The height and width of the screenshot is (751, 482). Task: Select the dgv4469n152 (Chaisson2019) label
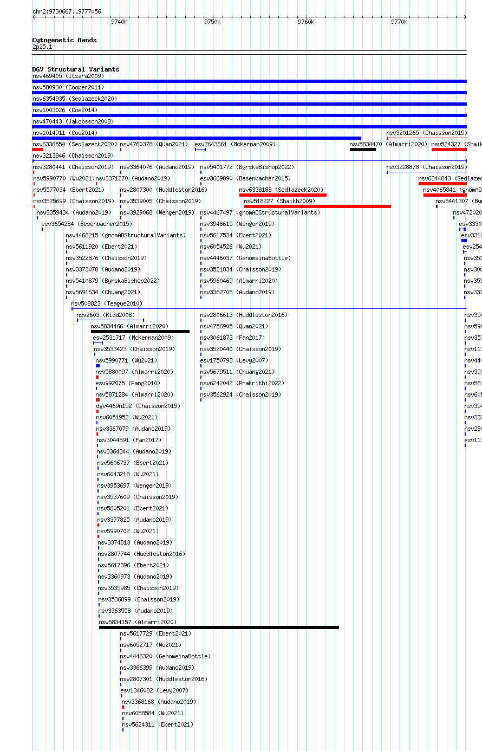point(139,406)
